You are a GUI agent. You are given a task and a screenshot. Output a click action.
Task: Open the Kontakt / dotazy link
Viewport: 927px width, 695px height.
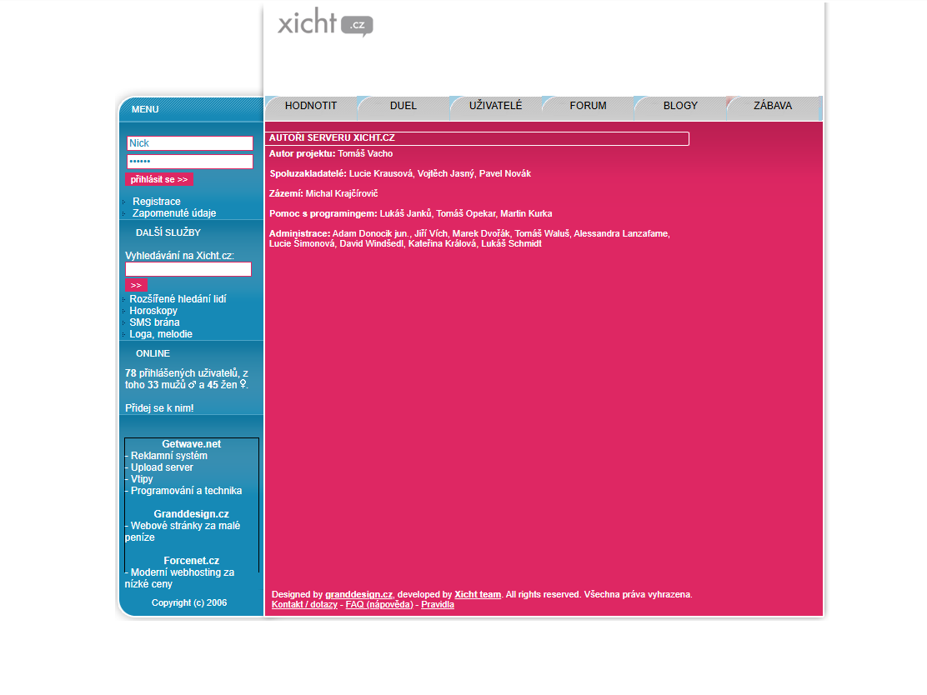pos(304,604)
